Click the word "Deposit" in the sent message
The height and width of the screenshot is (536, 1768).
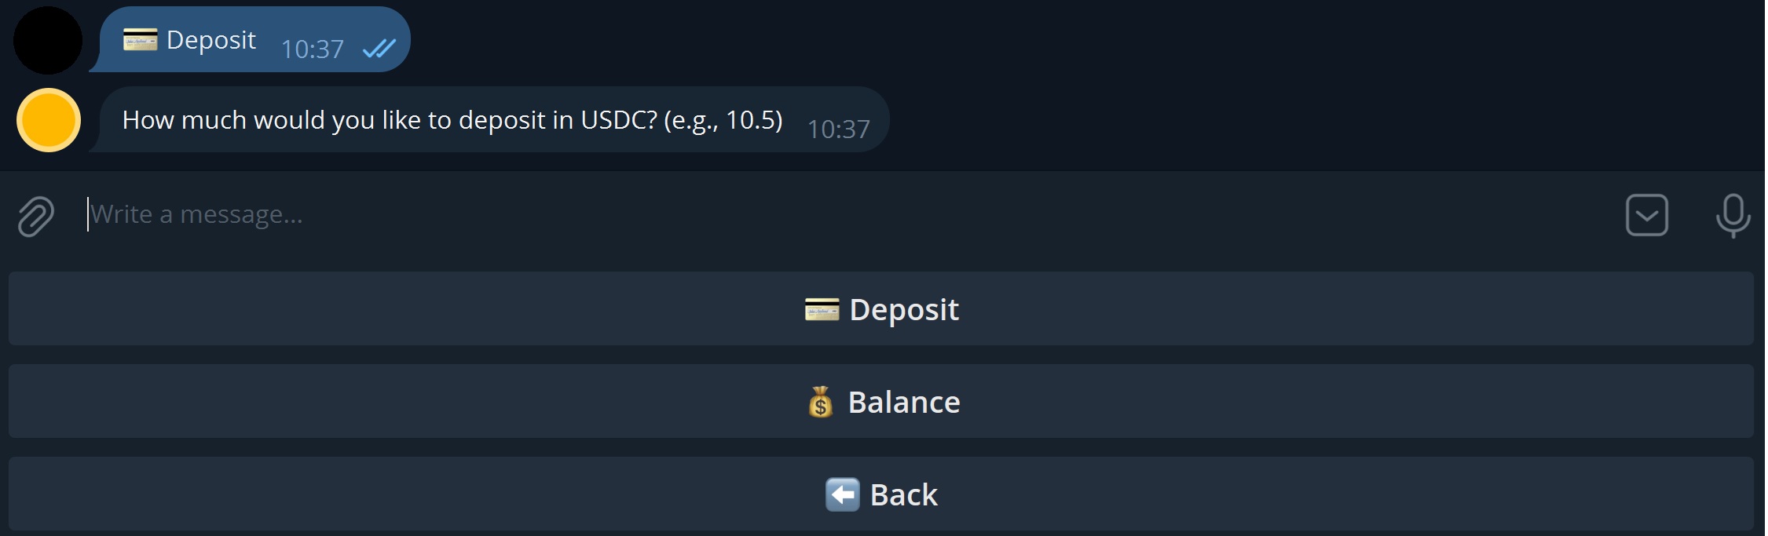[211, 39]
